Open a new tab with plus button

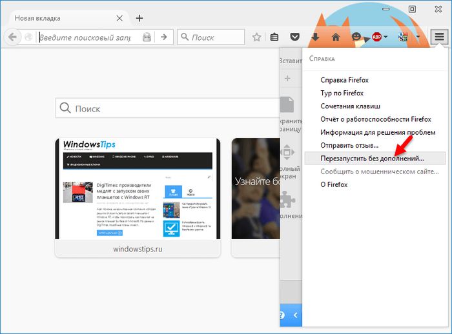[139, 18]
